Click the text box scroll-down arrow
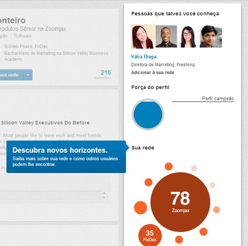This screenshot has width=248, height=246. click(x=104, y=197)
